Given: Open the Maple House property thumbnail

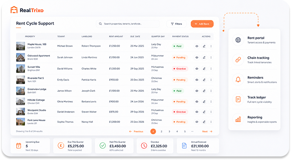Looking at the screenshot, I should click(20, 46).
